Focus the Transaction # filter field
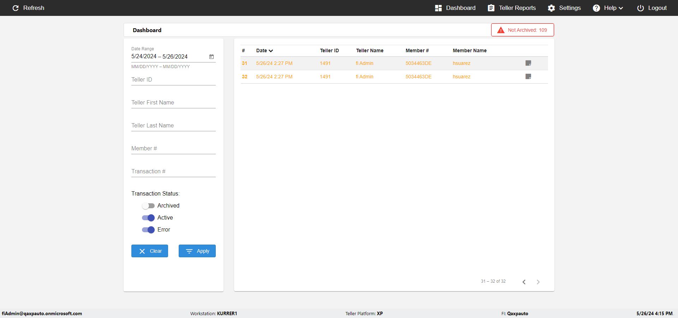 click(x=173, y=172)
